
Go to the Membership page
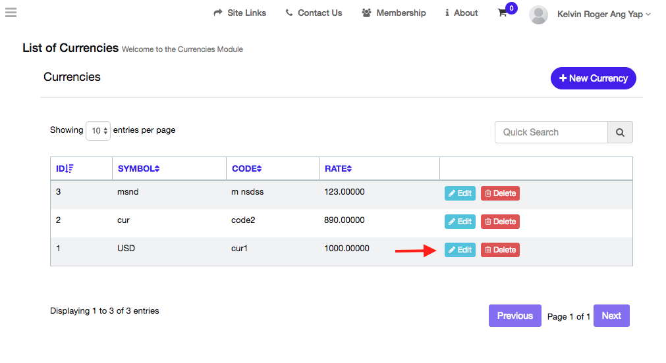click(394, 13)
